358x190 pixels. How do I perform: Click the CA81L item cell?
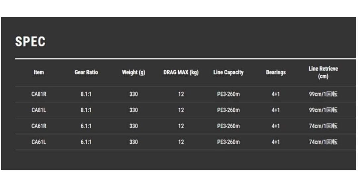point(39,110)
